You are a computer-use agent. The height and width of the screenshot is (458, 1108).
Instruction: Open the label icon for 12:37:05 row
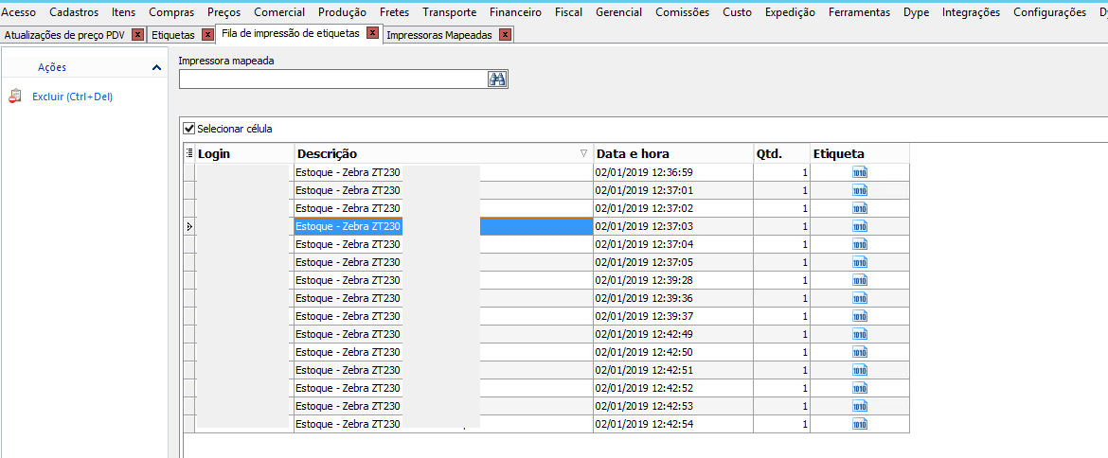coord(859,262)
